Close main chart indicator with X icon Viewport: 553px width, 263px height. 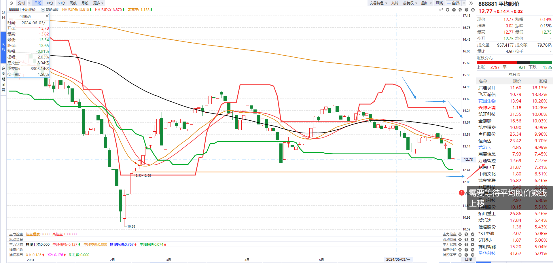click(x=473, y=10)
